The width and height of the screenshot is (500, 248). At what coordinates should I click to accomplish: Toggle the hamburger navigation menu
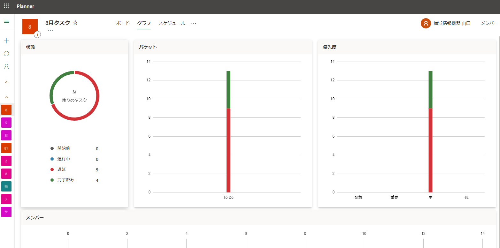6,21
